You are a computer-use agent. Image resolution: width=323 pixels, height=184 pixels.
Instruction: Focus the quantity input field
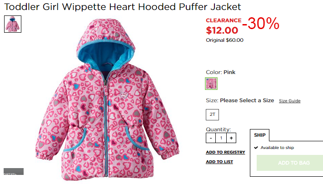point(221,138)
